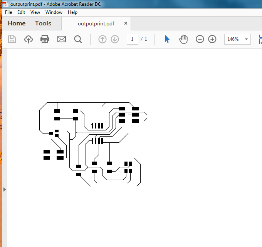Image resolution: width=262 pixels, height=247 pixels.
Task: Close the outputprint.pdf tab
Action: pos(126,23)
